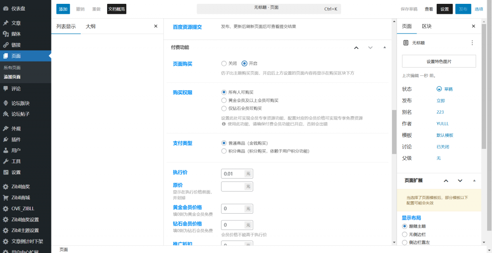Click the 发布 publish button

463,9
